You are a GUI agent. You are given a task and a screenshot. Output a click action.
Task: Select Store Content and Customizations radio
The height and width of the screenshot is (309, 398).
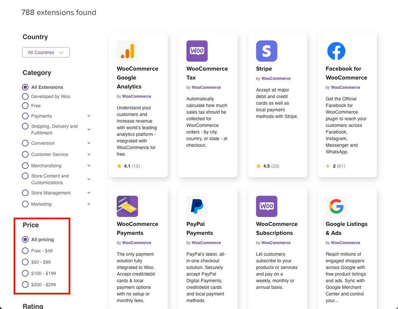25,176
